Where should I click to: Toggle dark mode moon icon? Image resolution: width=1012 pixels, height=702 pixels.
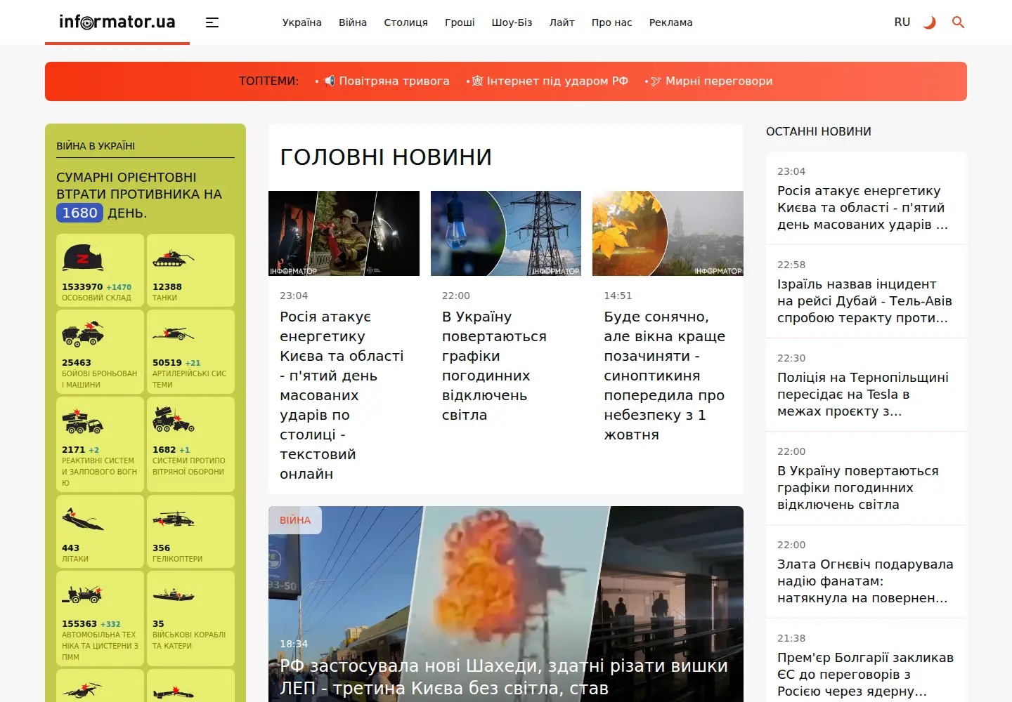[930, 22]
